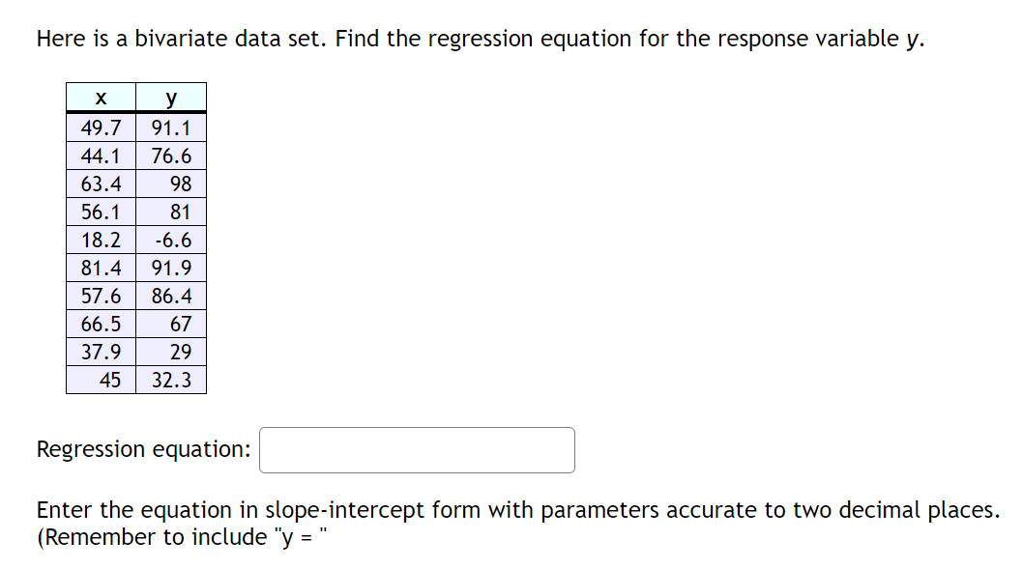Click the cell displaying 66.5

100,324
